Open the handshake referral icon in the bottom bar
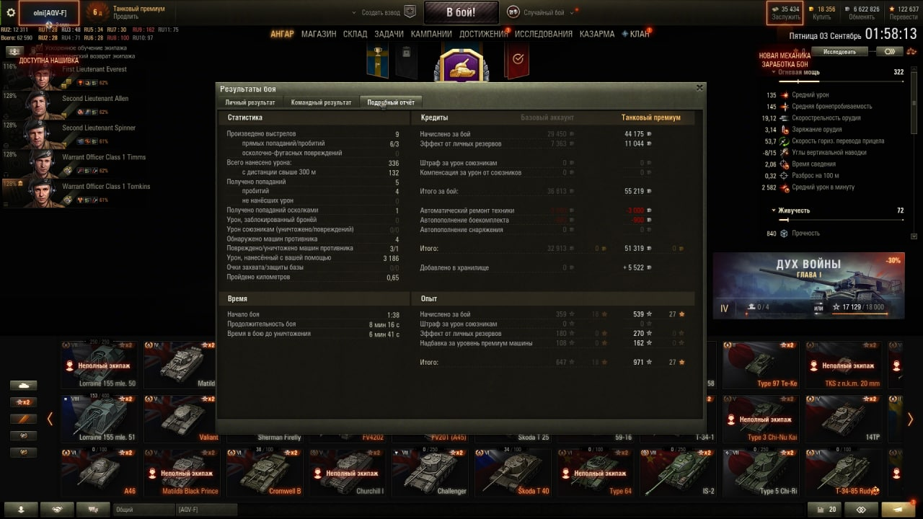Image resolution: width=923 pixels, height=519 pixels. [x=57, y=509]
